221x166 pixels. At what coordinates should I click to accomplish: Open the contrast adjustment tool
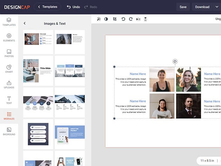click(x=106, y=19)
